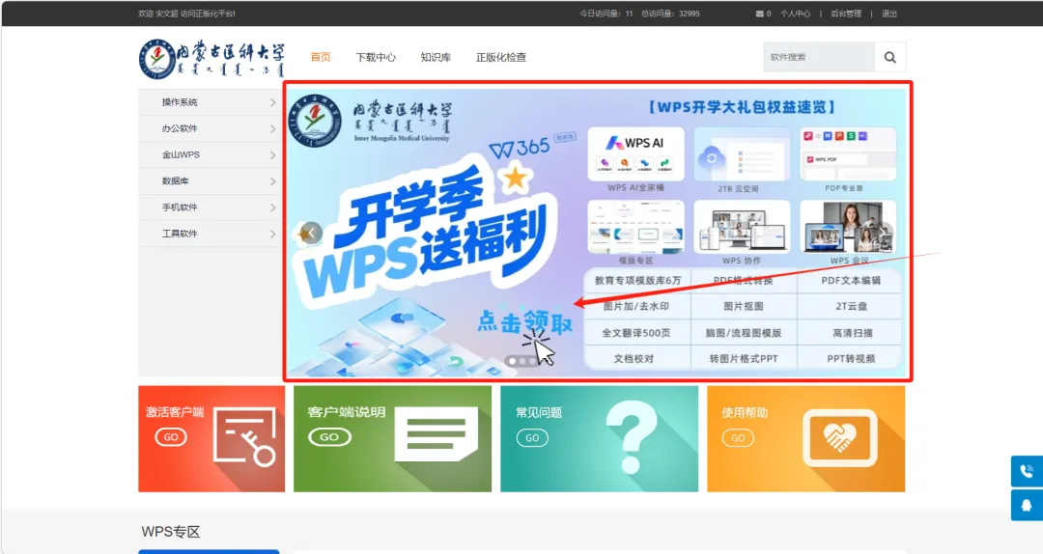Click the PDF专业版 card in banner
This screenshot has height=554, width=1043.
pyautogui.click(x=848, y=154)
